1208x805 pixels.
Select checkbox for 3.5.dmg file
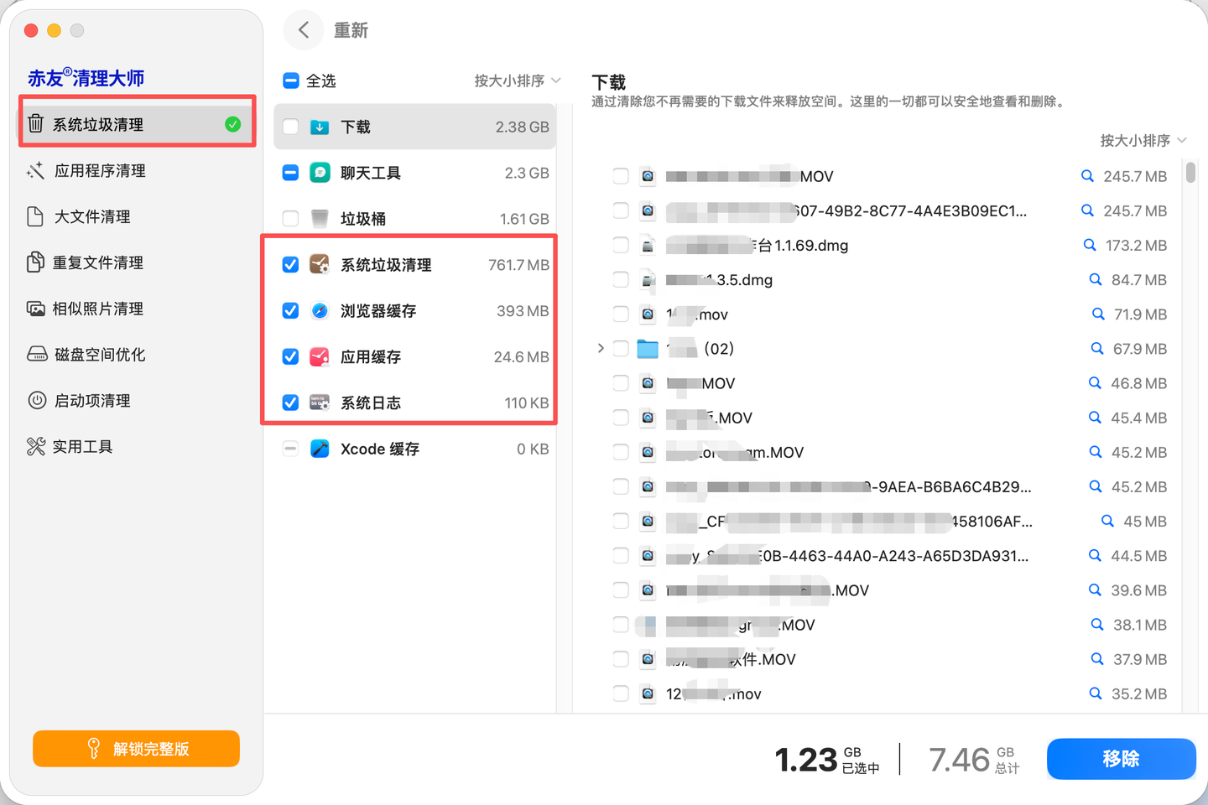coord(621,279)
